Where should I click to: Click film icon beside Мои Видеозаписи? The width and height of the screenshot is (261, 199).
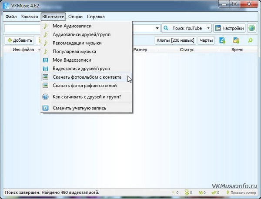[x=45, y=60]
